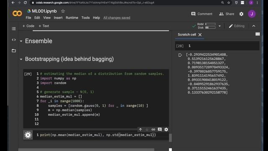Open the runtime connection dropdown arrow
Image resolution: width=268 pixels, height=151 pixels.
(x=219, y=26)
